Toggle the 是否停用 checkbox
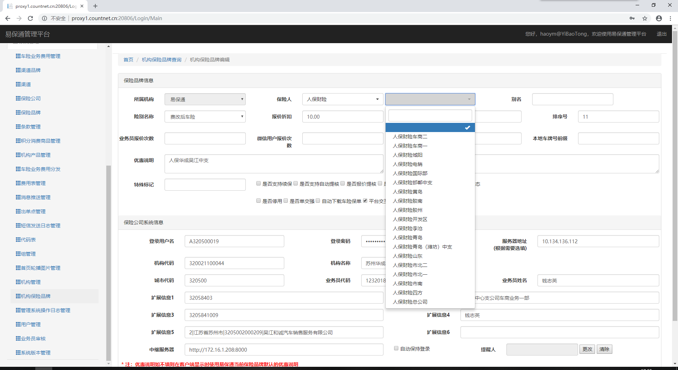Image resolution: width=678 pixels, height=370 pixels. click(258, 201)
